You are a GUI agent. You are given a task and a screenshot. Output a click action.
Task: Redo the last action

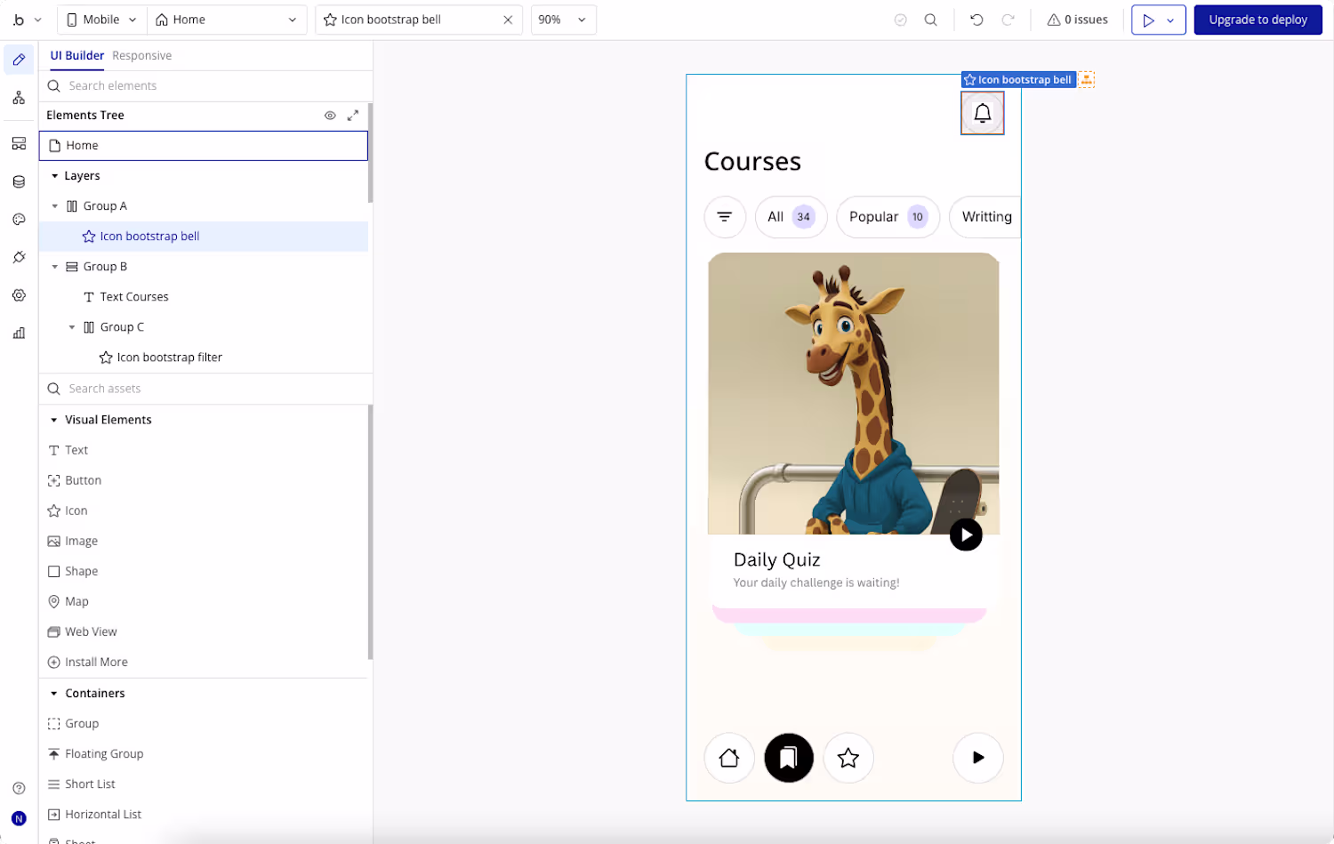1008,20
